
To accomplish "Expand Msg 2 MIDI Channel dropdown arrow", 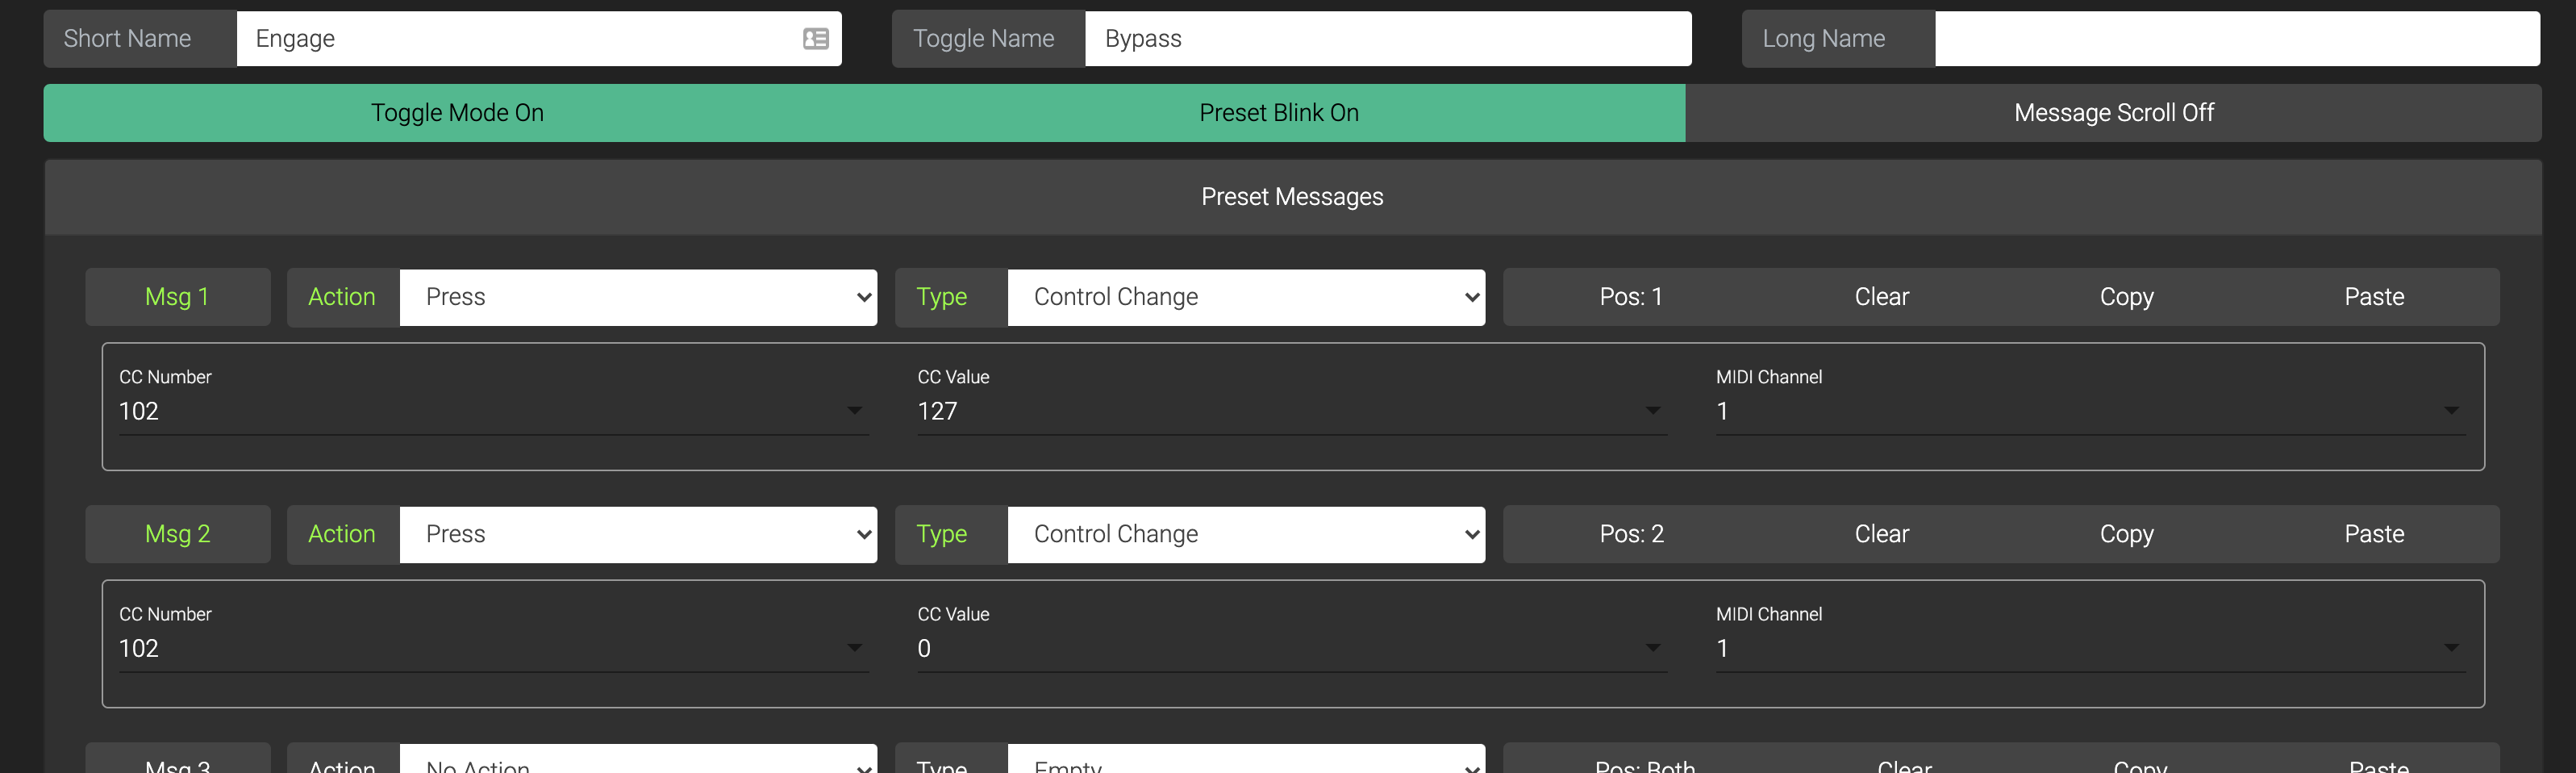I will point(2451,648).
